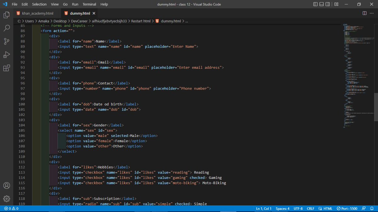378x212 pixels.
Task: Open the Run menu
Action: point(75,4)
